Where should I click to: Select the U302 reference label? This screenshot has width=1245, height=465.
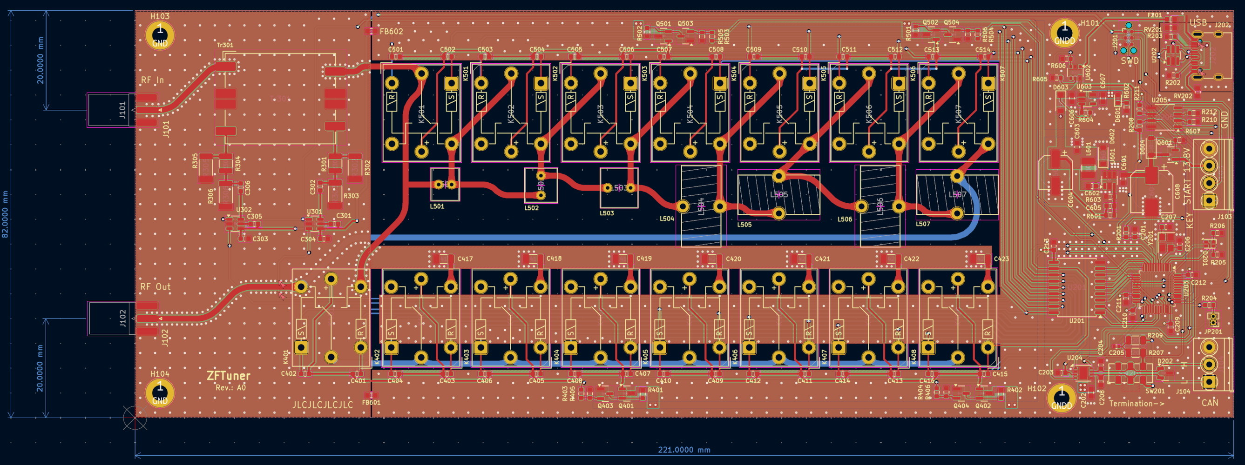click(x=244, y=210)
